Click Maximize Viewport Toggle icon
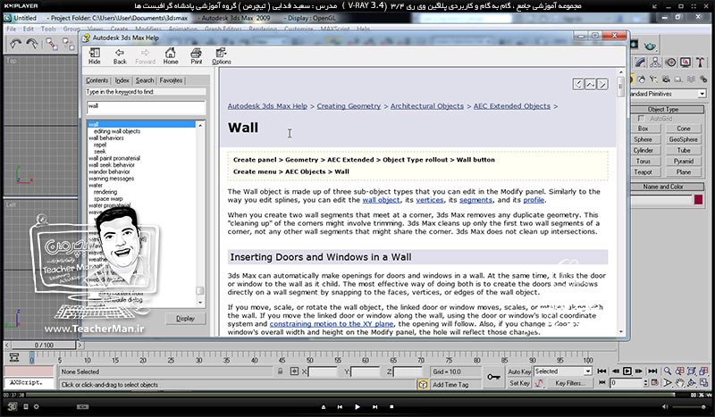This screenshot has width=715, height=417. point(703,383)
